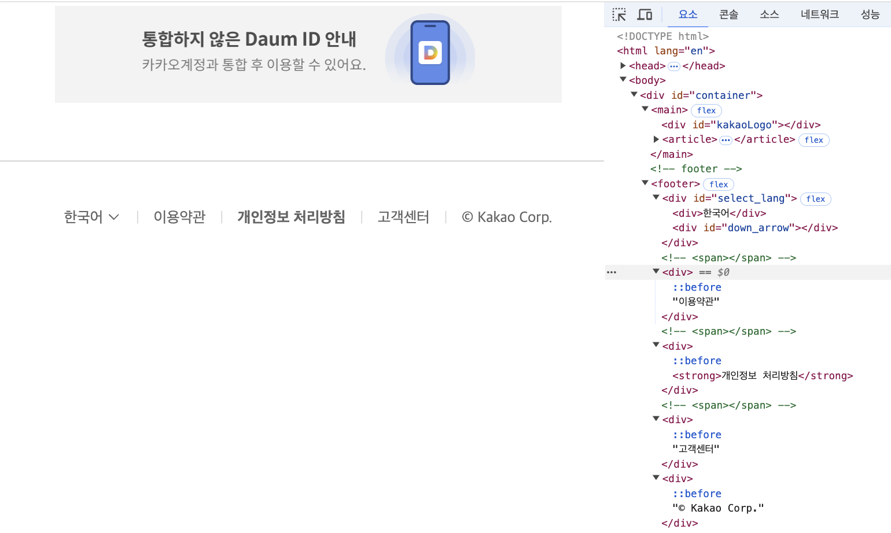
Task: Open the 한국어 language dropdown
Action: pyautogui.click(x=91, y=217)
